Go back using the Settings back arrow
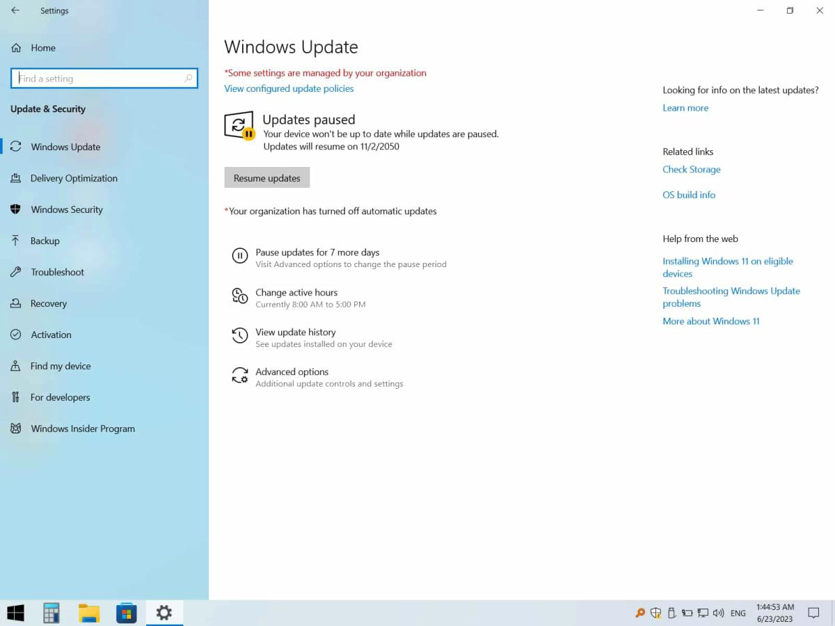Screen dimensions: 835x626 15,11
